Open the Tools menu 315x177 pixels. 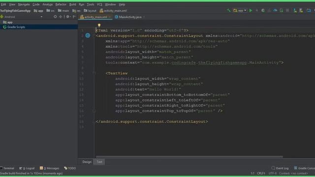tap(90, 4)
